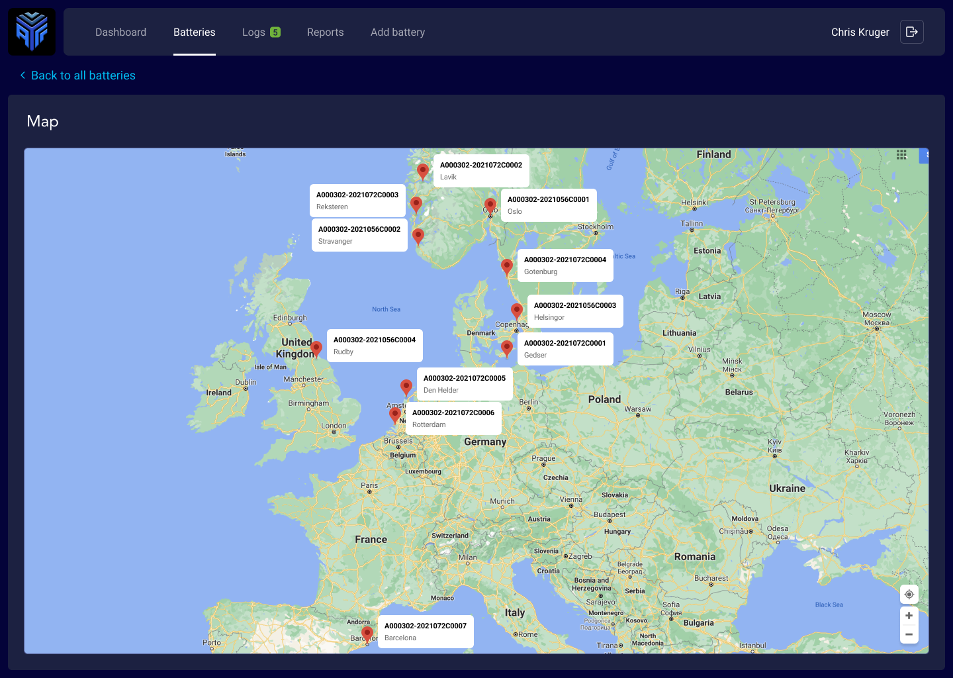
Task: Open the Dashboard tab
Action: coord(120,32)
